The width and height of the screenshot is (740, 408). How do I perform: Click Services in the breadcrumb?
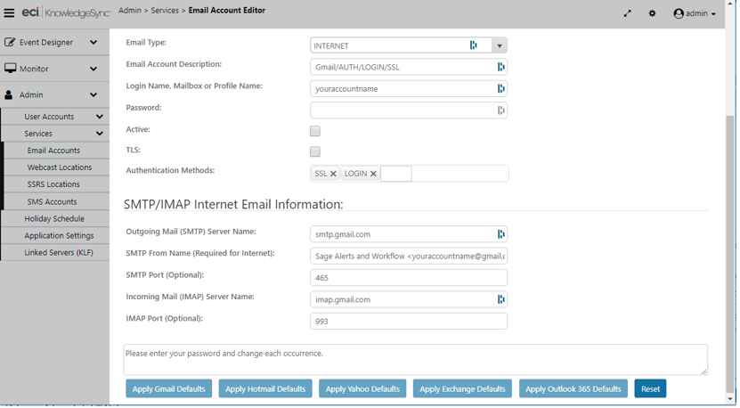pos(165,11)
